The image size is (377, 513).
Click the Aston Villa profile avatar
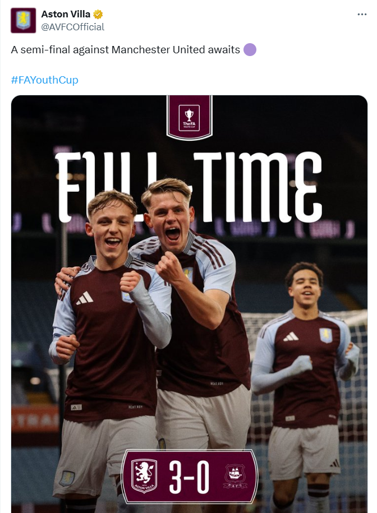(23, 20)
